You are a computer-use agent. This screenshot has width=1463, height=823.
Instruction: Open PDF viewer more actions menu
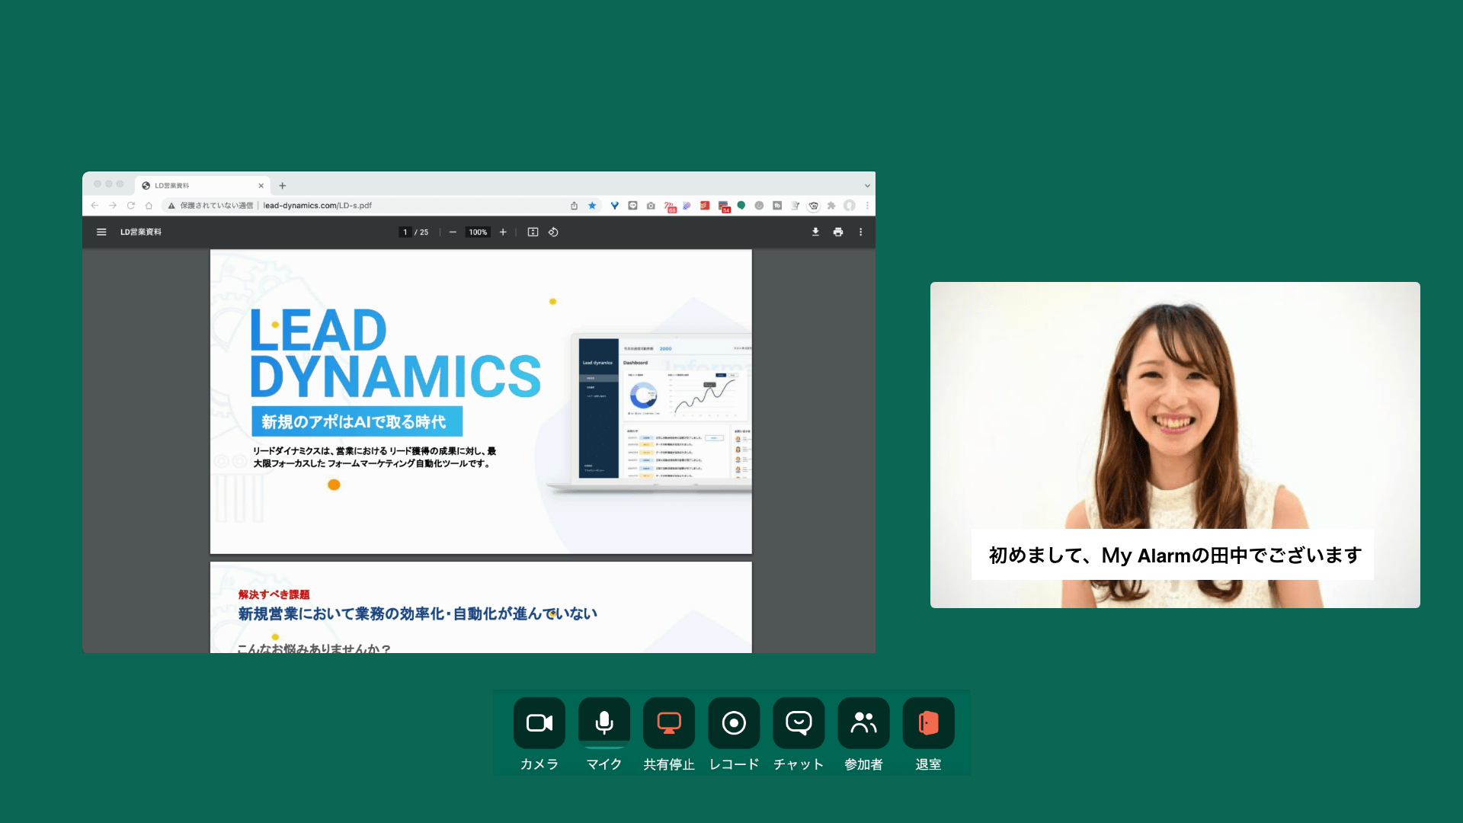(x=861, y=232)
